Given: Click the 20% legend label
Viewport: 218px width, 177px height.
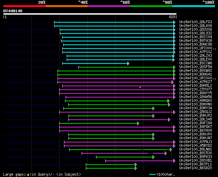Looking at the screenshot, I should click(42, 2).
